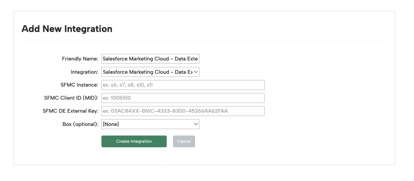Click the SFMC Client ID (MID) label
The height and width of the screenshot is (181, 414).
tap(71, 98)
